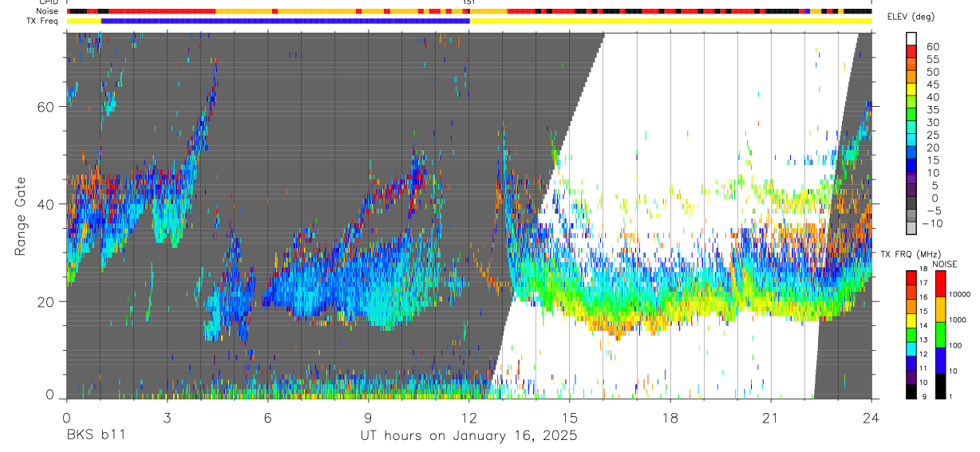The height and width of the screenshot is (452, 980).
Task: Click the cyan 20-degree swatch in ELEV colorbar
Action: pyautogui.click(x=911, y=140)
